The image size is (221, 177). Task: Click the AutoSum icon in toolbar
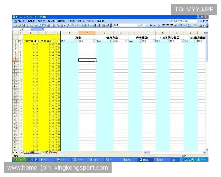[x=90, y=25]
